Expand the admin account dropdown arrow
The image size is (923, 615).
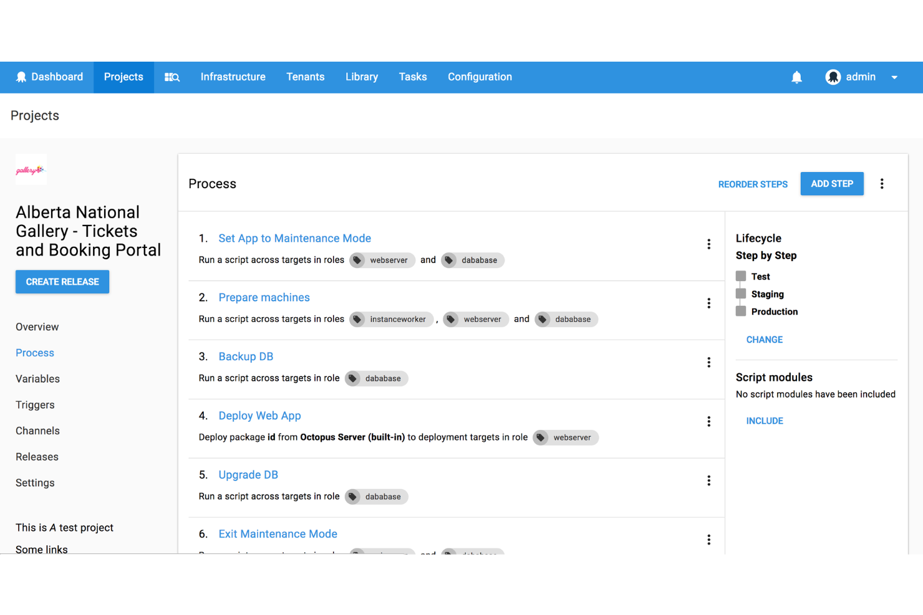coord(894,77)
